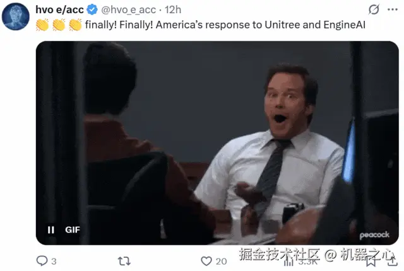
Task: Pause the playing GIF
Action: coord(51,229)
